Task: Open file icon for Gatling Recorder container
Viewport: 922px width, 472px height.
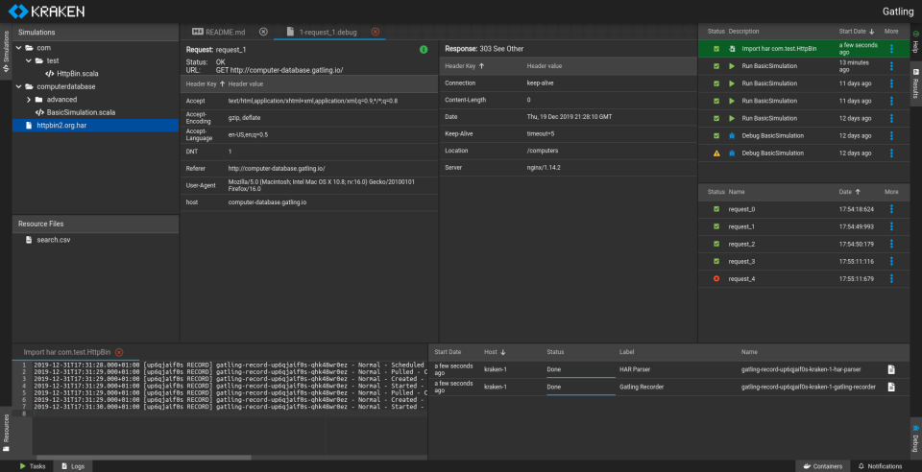Action: coord(891,387)
